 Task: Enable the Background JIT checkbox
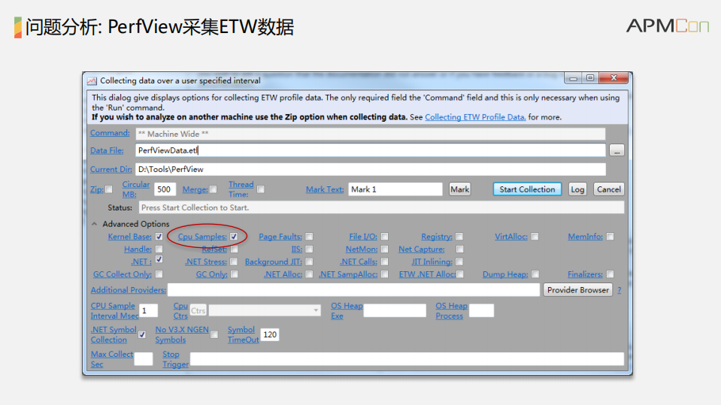(309, 261)
